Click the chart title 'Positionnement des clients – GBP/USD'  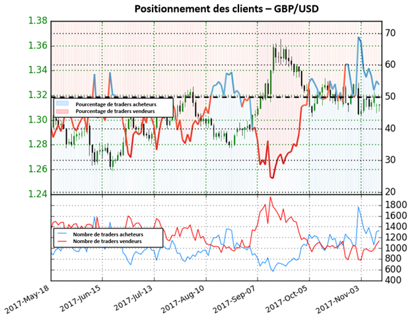click(226, 9)
